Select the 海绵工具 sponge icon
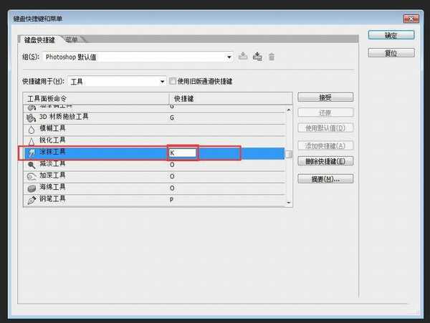The image size is (430, 323). pos(32,188)
